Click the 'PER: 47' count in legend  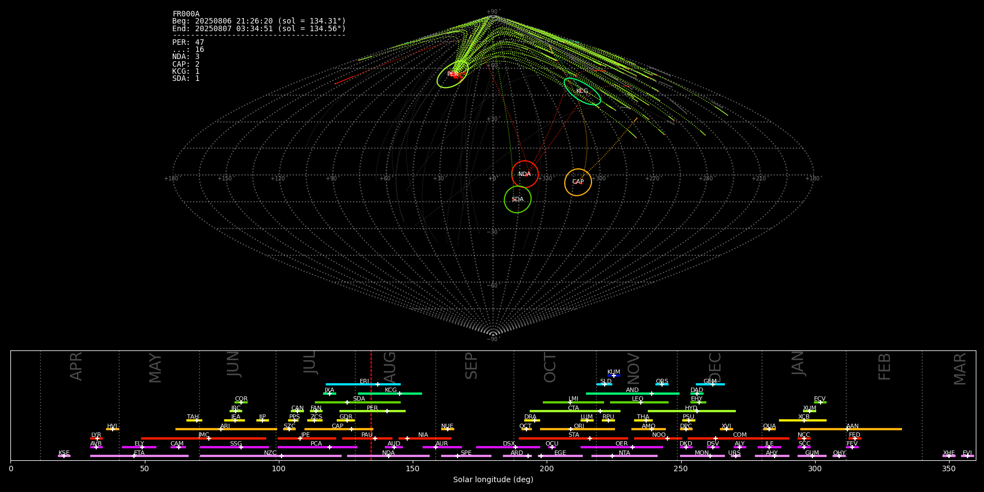click(x=188, y=42)
